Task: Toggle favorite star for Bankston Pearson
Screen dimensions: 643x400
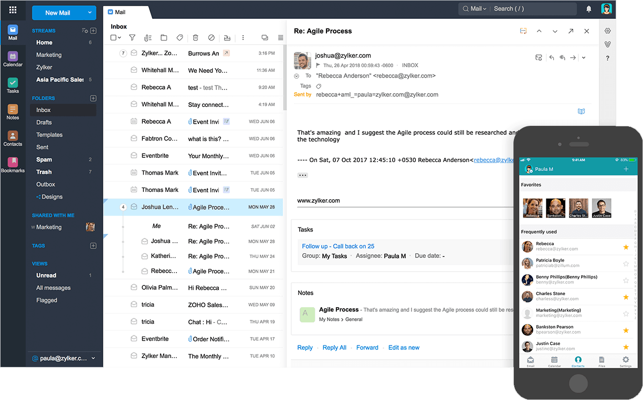Action: click(626, 330)
